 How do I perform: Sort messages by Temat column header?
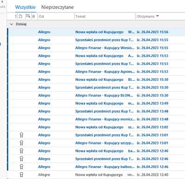80,17
